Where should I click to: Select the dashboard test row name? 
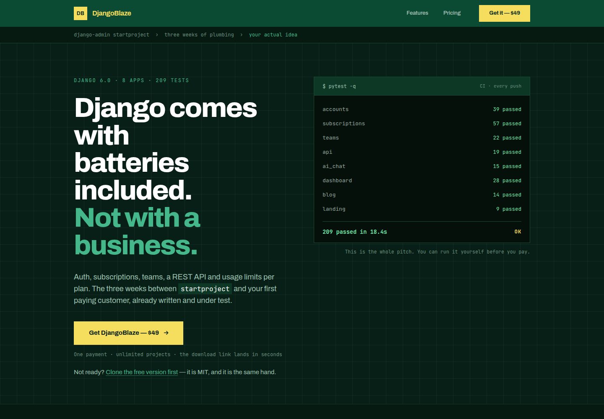click(x=337, y=181)
